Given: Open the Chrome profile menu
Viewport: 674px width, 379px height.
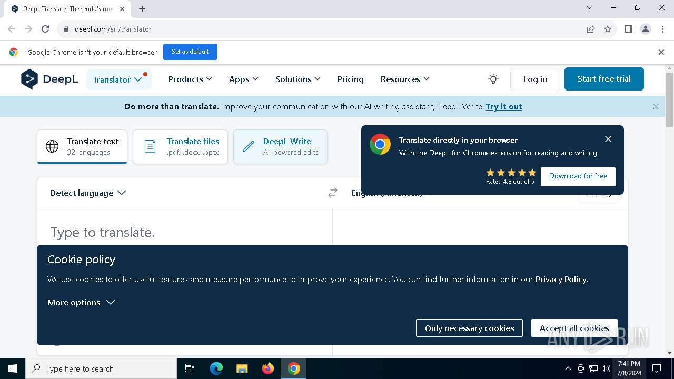Looking at the screenshot, I should (x=646, y=29).
